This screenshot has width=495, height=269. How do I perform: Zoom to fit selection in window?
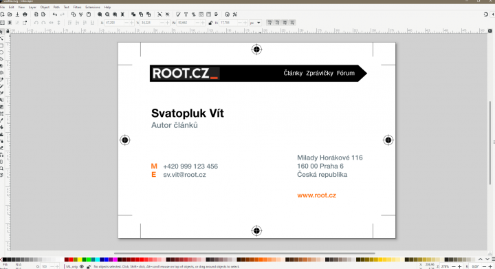pos(100,14)
